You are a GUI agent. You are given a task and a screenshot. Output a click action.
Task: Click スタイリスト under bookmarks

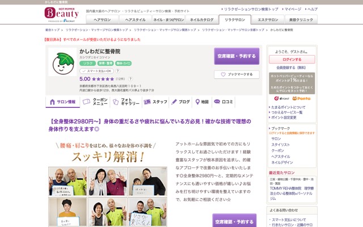280,145
